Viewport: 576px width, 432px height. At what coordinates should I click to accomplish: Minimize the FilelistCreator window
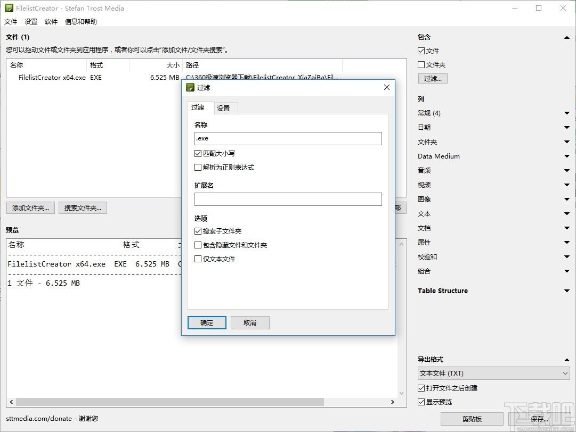(x=515, y=8)
